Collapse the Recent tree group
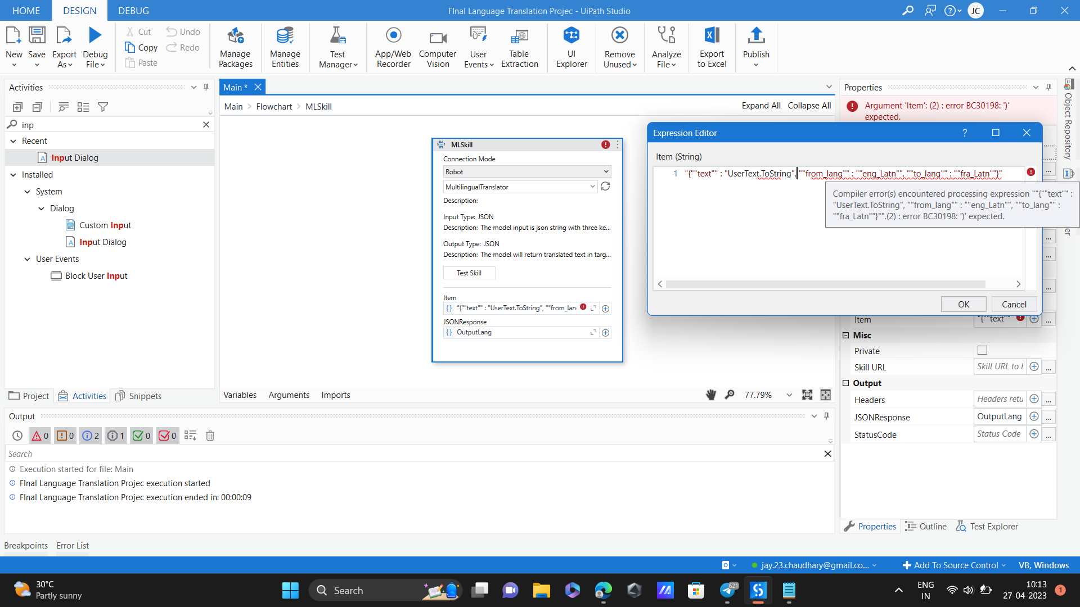This screenshot has height=607, width=1080. [13, 141]
